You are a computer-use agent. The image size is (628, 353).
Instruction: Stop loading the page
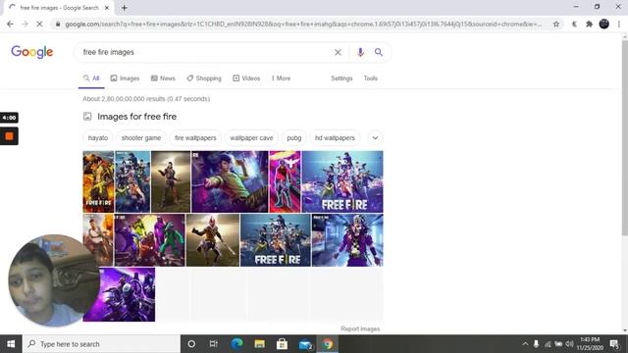(39, 24)
